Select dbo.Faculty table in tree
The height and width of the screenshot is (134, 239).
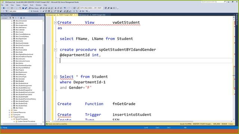(x=19, y=48)
